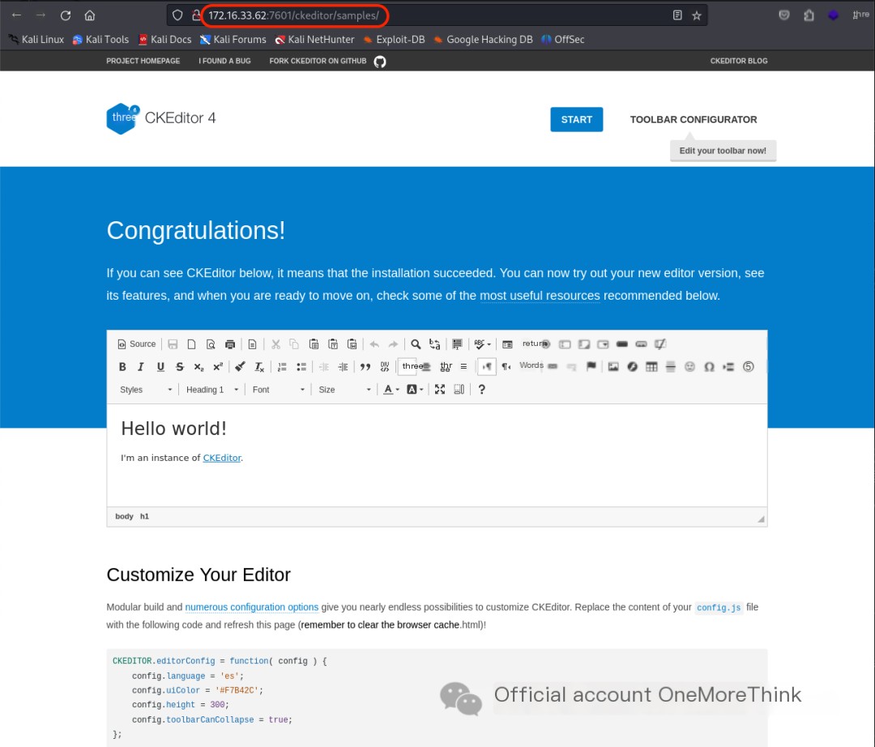This screenshot has height=747, width=875.
Task: Insert a text field form element
Action: (x=565, y=344)
